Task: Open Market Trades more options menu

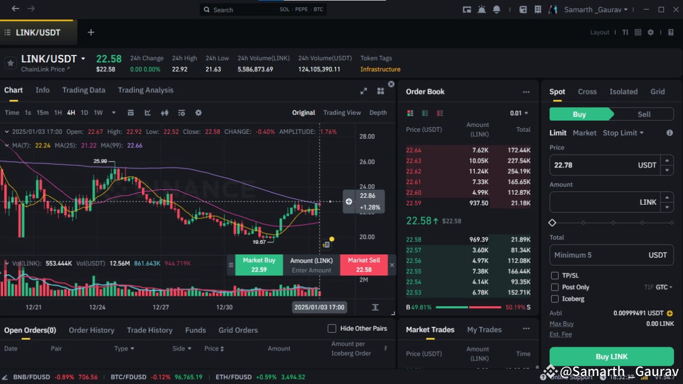Action: click(526, 329)
